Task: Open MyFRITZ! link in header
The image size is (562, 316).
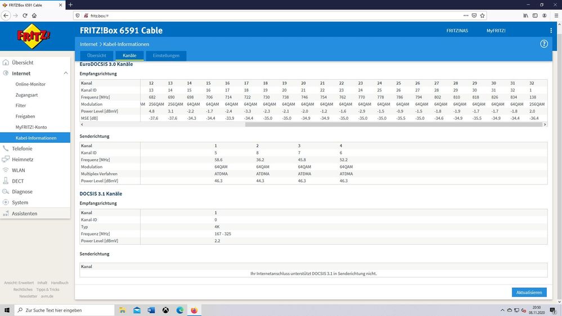Action: click(x=496, y=31)
